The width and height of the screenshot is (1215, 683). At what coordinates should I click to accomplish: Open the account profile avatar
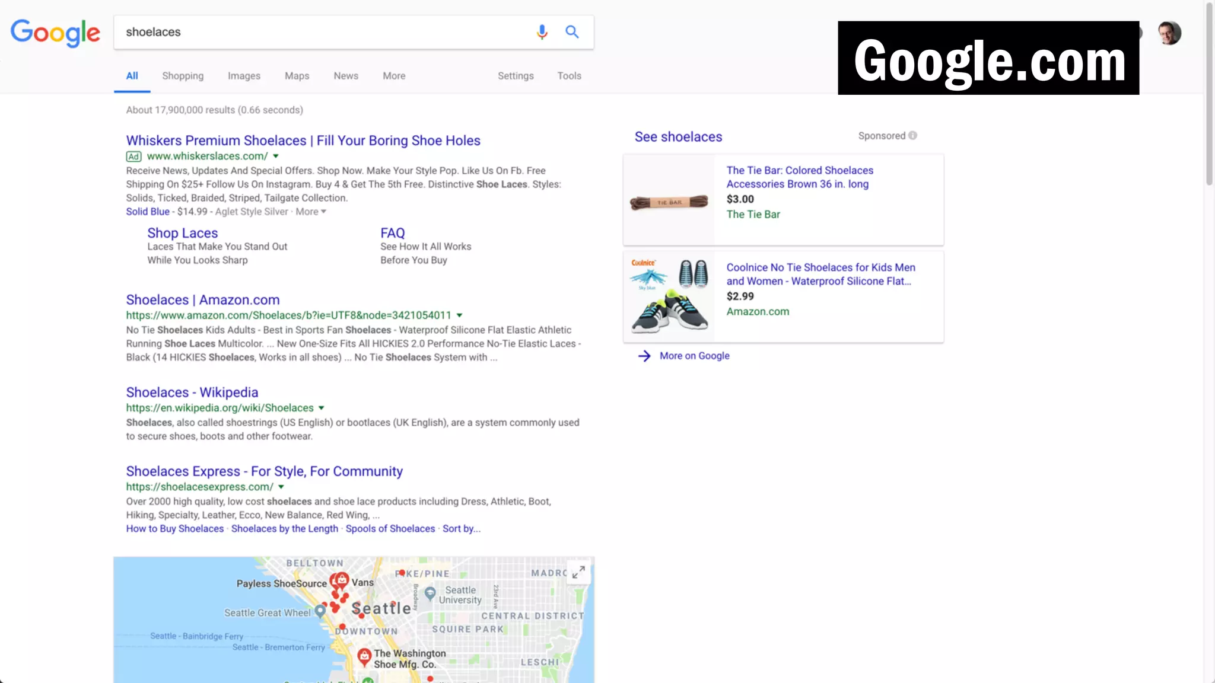(1169, 33)
